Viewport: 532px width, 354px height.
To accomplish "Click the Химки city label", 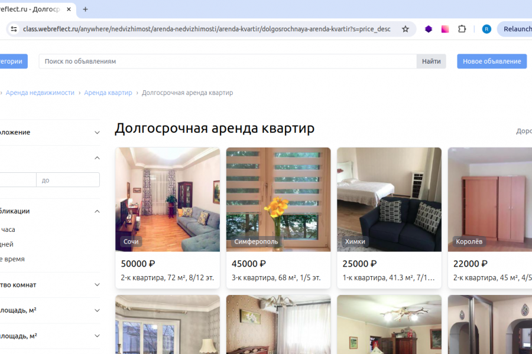I will [355, 241].
